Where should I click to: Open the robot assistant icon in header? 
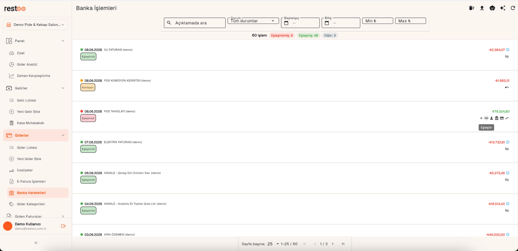pyautogui.click(x=492, y=8)
